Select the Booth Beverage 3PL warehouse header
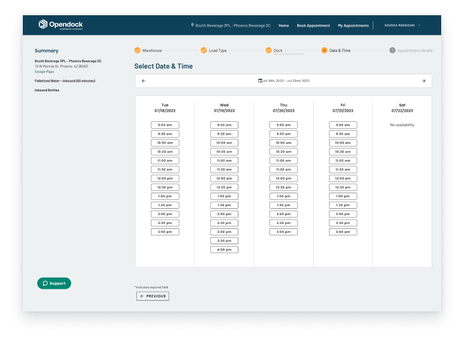The width and height of the screenshot is (464, 342). pos(233,26)
